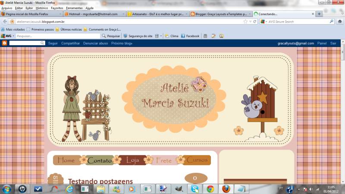Open Windows Live Messenger in taskbar
Image resolution: width=345 pixels, height=194 pixels.
pyautogui.click(x=116, y=189)
